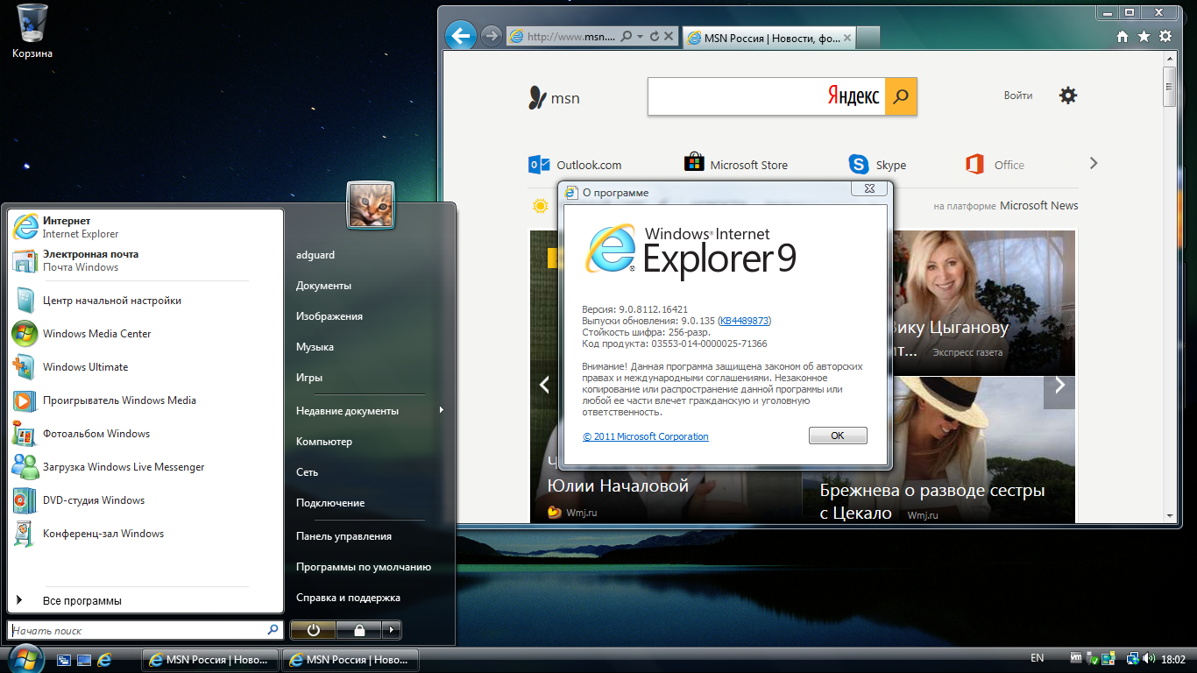The height and width of the screenshot is (673, 1197).
Task: Open IE Favorites star icon
Action: click(1144, 37)
